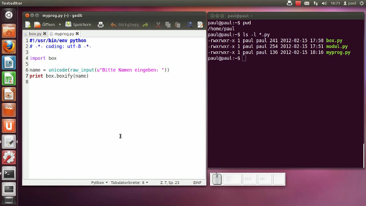Open Ubuntu Software Center from the launcher

tap(9, 110)
